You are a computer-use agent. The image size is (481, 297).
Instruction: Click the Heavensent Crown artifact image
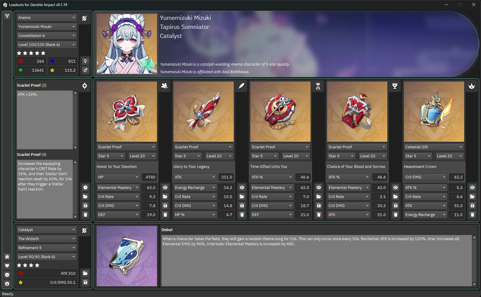[x=434, y=112]
